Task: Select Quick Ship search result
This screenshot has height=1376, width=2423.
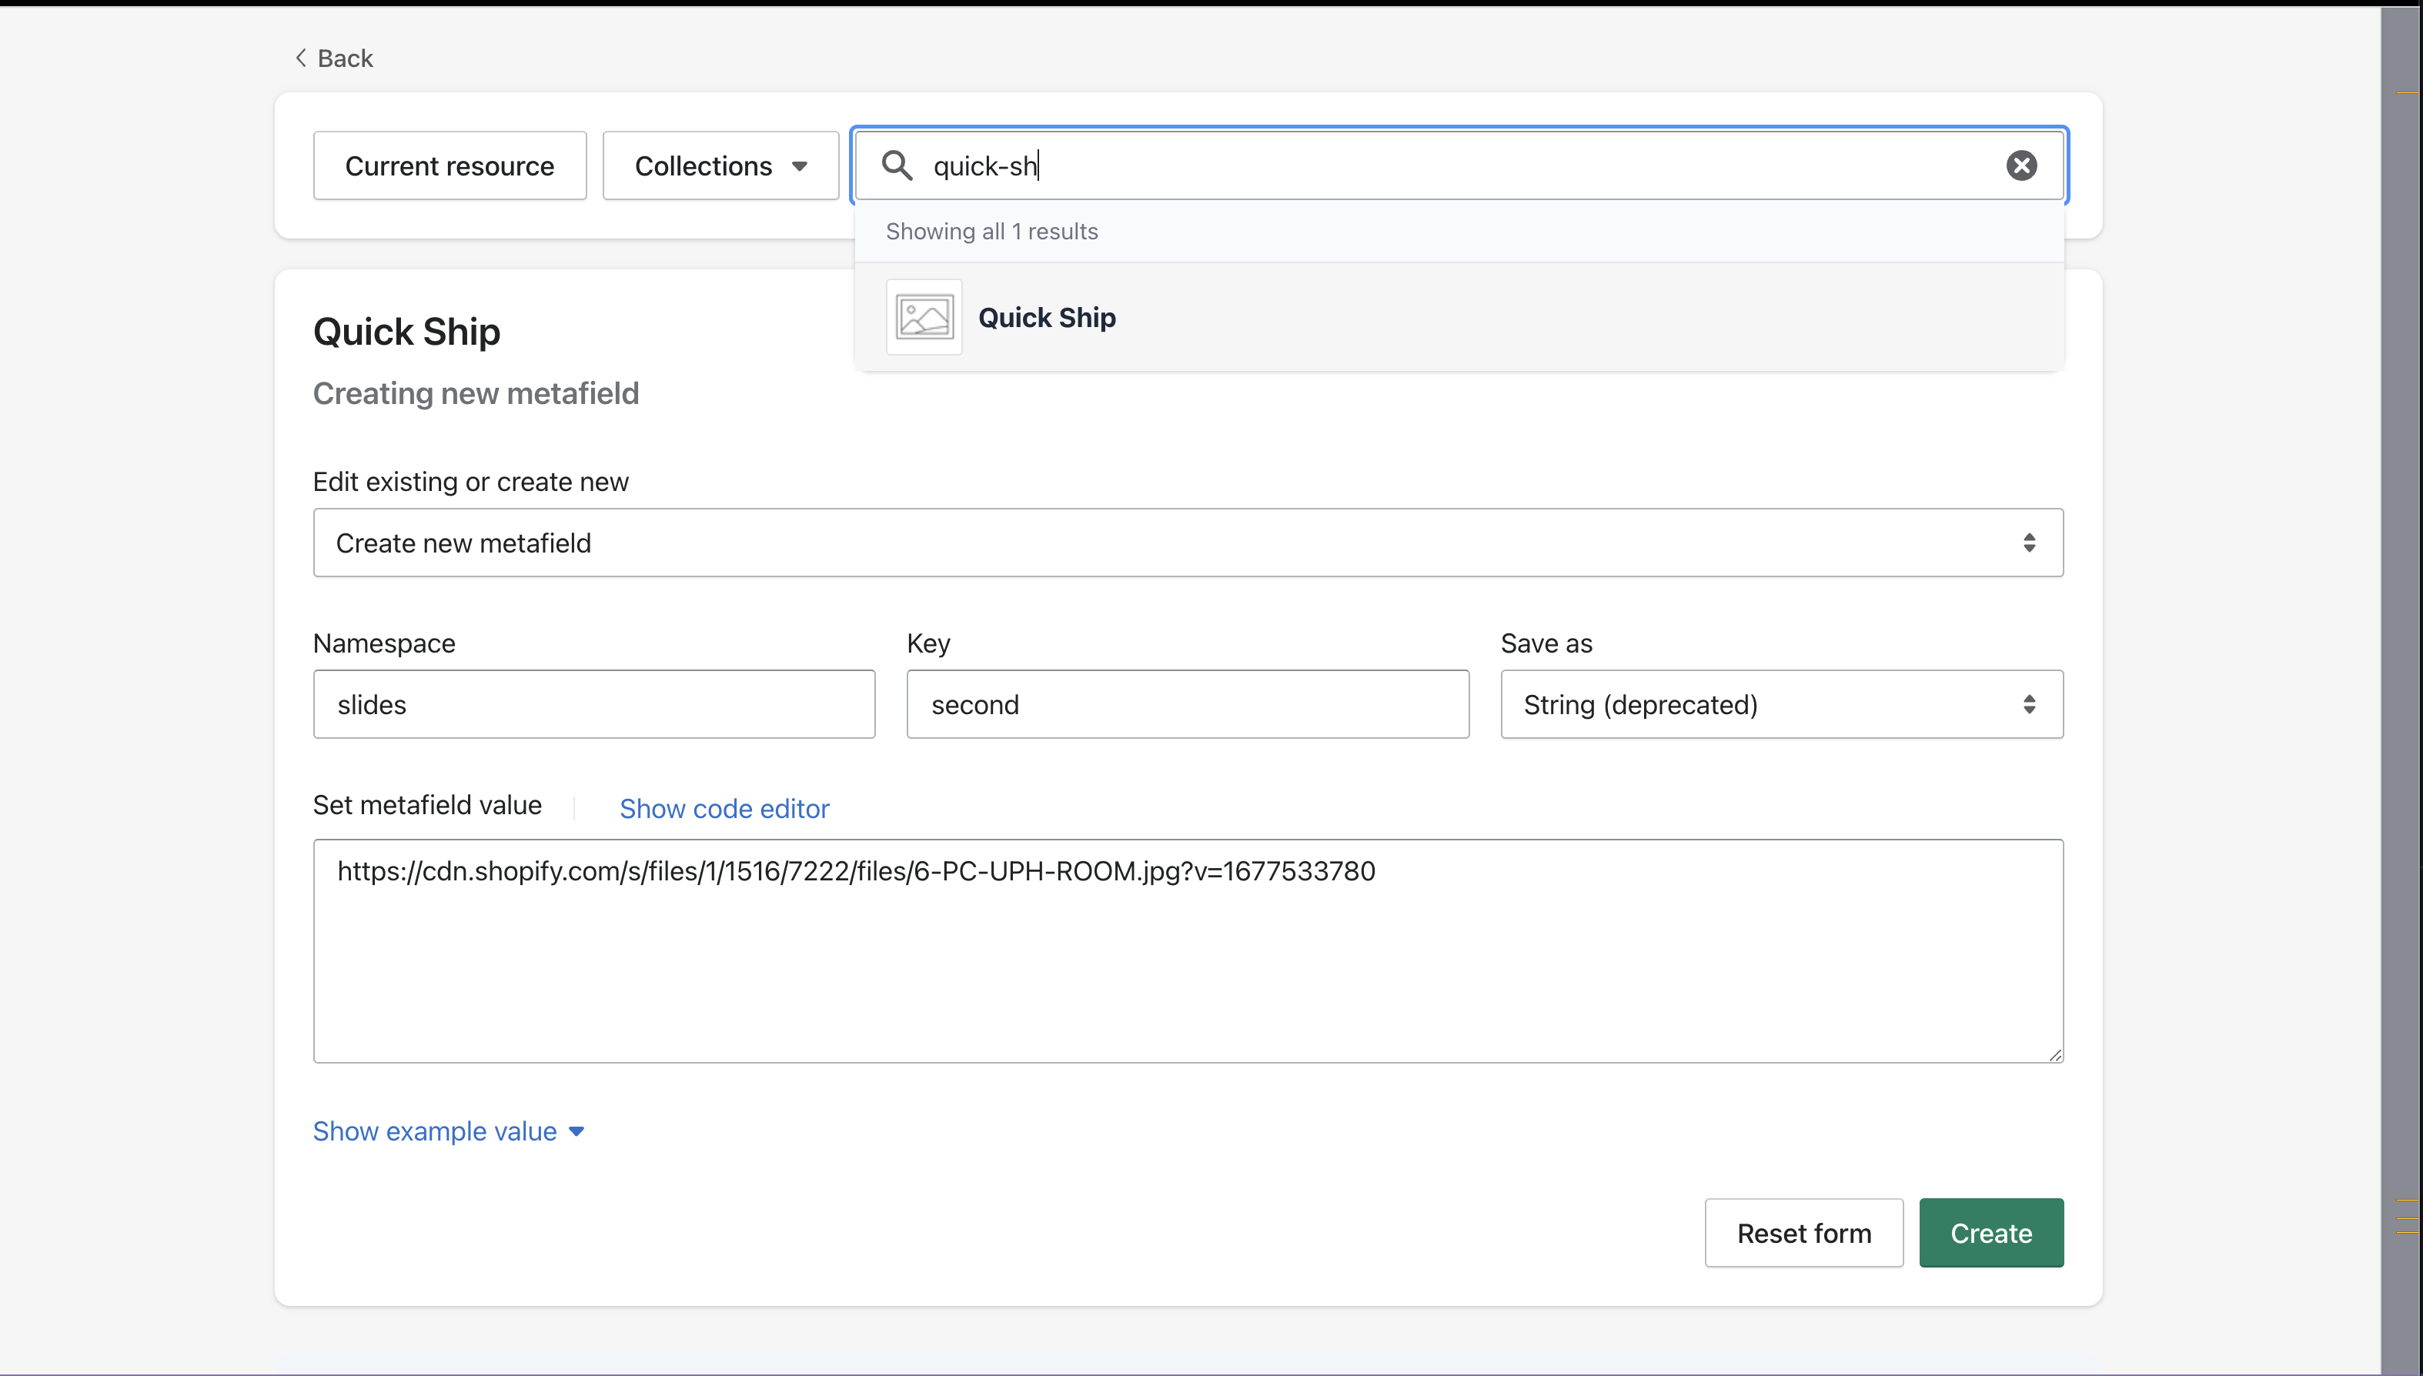Action: coord(1046,318)
